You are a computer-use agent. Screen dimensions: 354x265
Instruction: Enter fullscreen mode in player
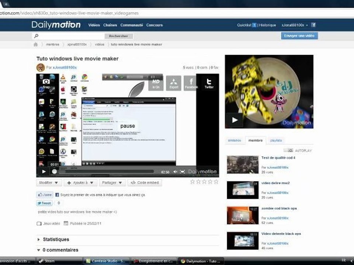[183, 172]
